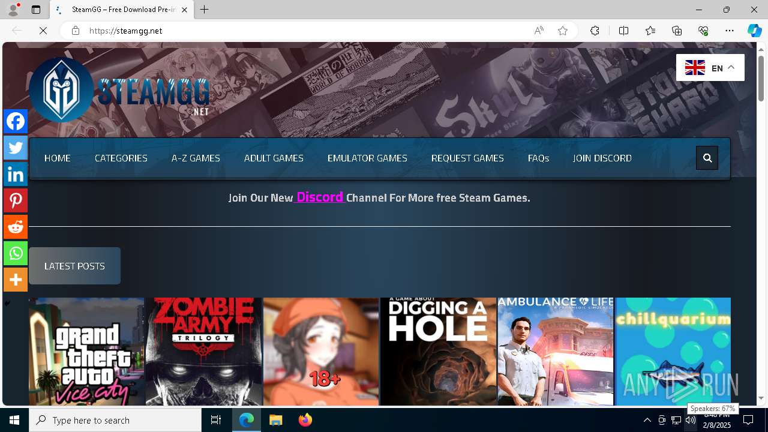768x432 pixels.
Task: Open File Explorer from taskbar
Action: click(276, 420)
